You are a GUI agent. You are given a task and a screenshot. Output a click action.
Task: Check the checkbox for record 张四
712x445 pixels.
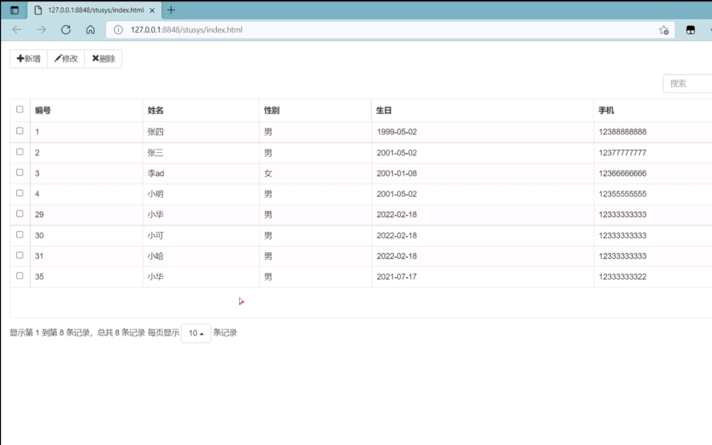click(20, 131)
